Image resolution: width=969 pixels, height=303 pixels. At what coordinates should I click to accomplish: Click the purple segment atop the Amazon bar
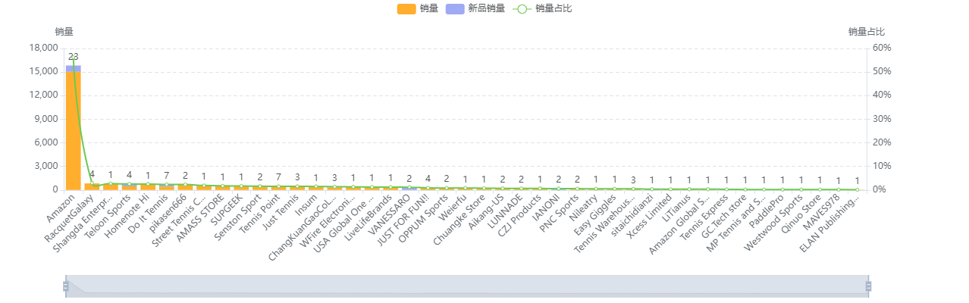[x=74, y=68]
